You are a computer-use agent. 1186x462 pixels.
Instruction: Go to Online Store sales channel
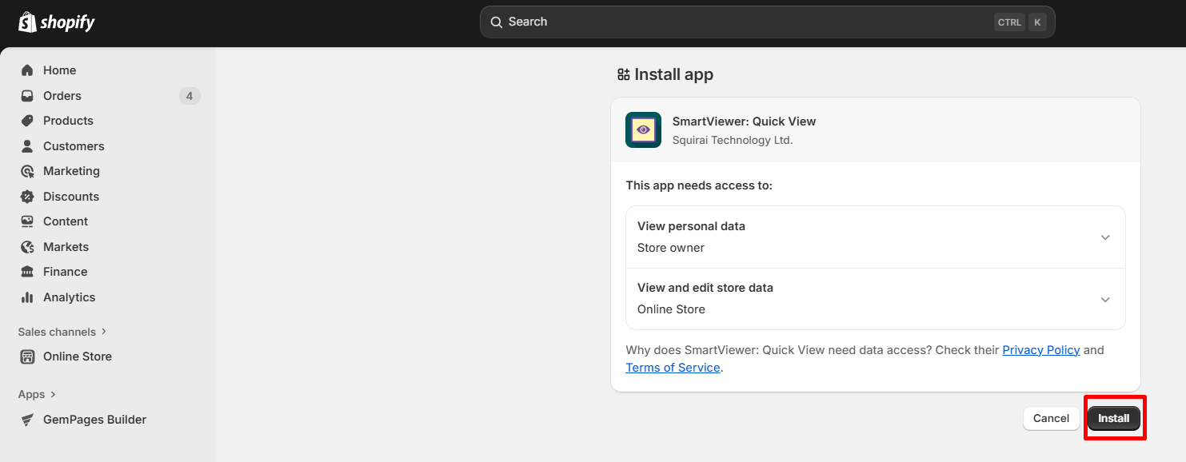[x=77, y=356]
